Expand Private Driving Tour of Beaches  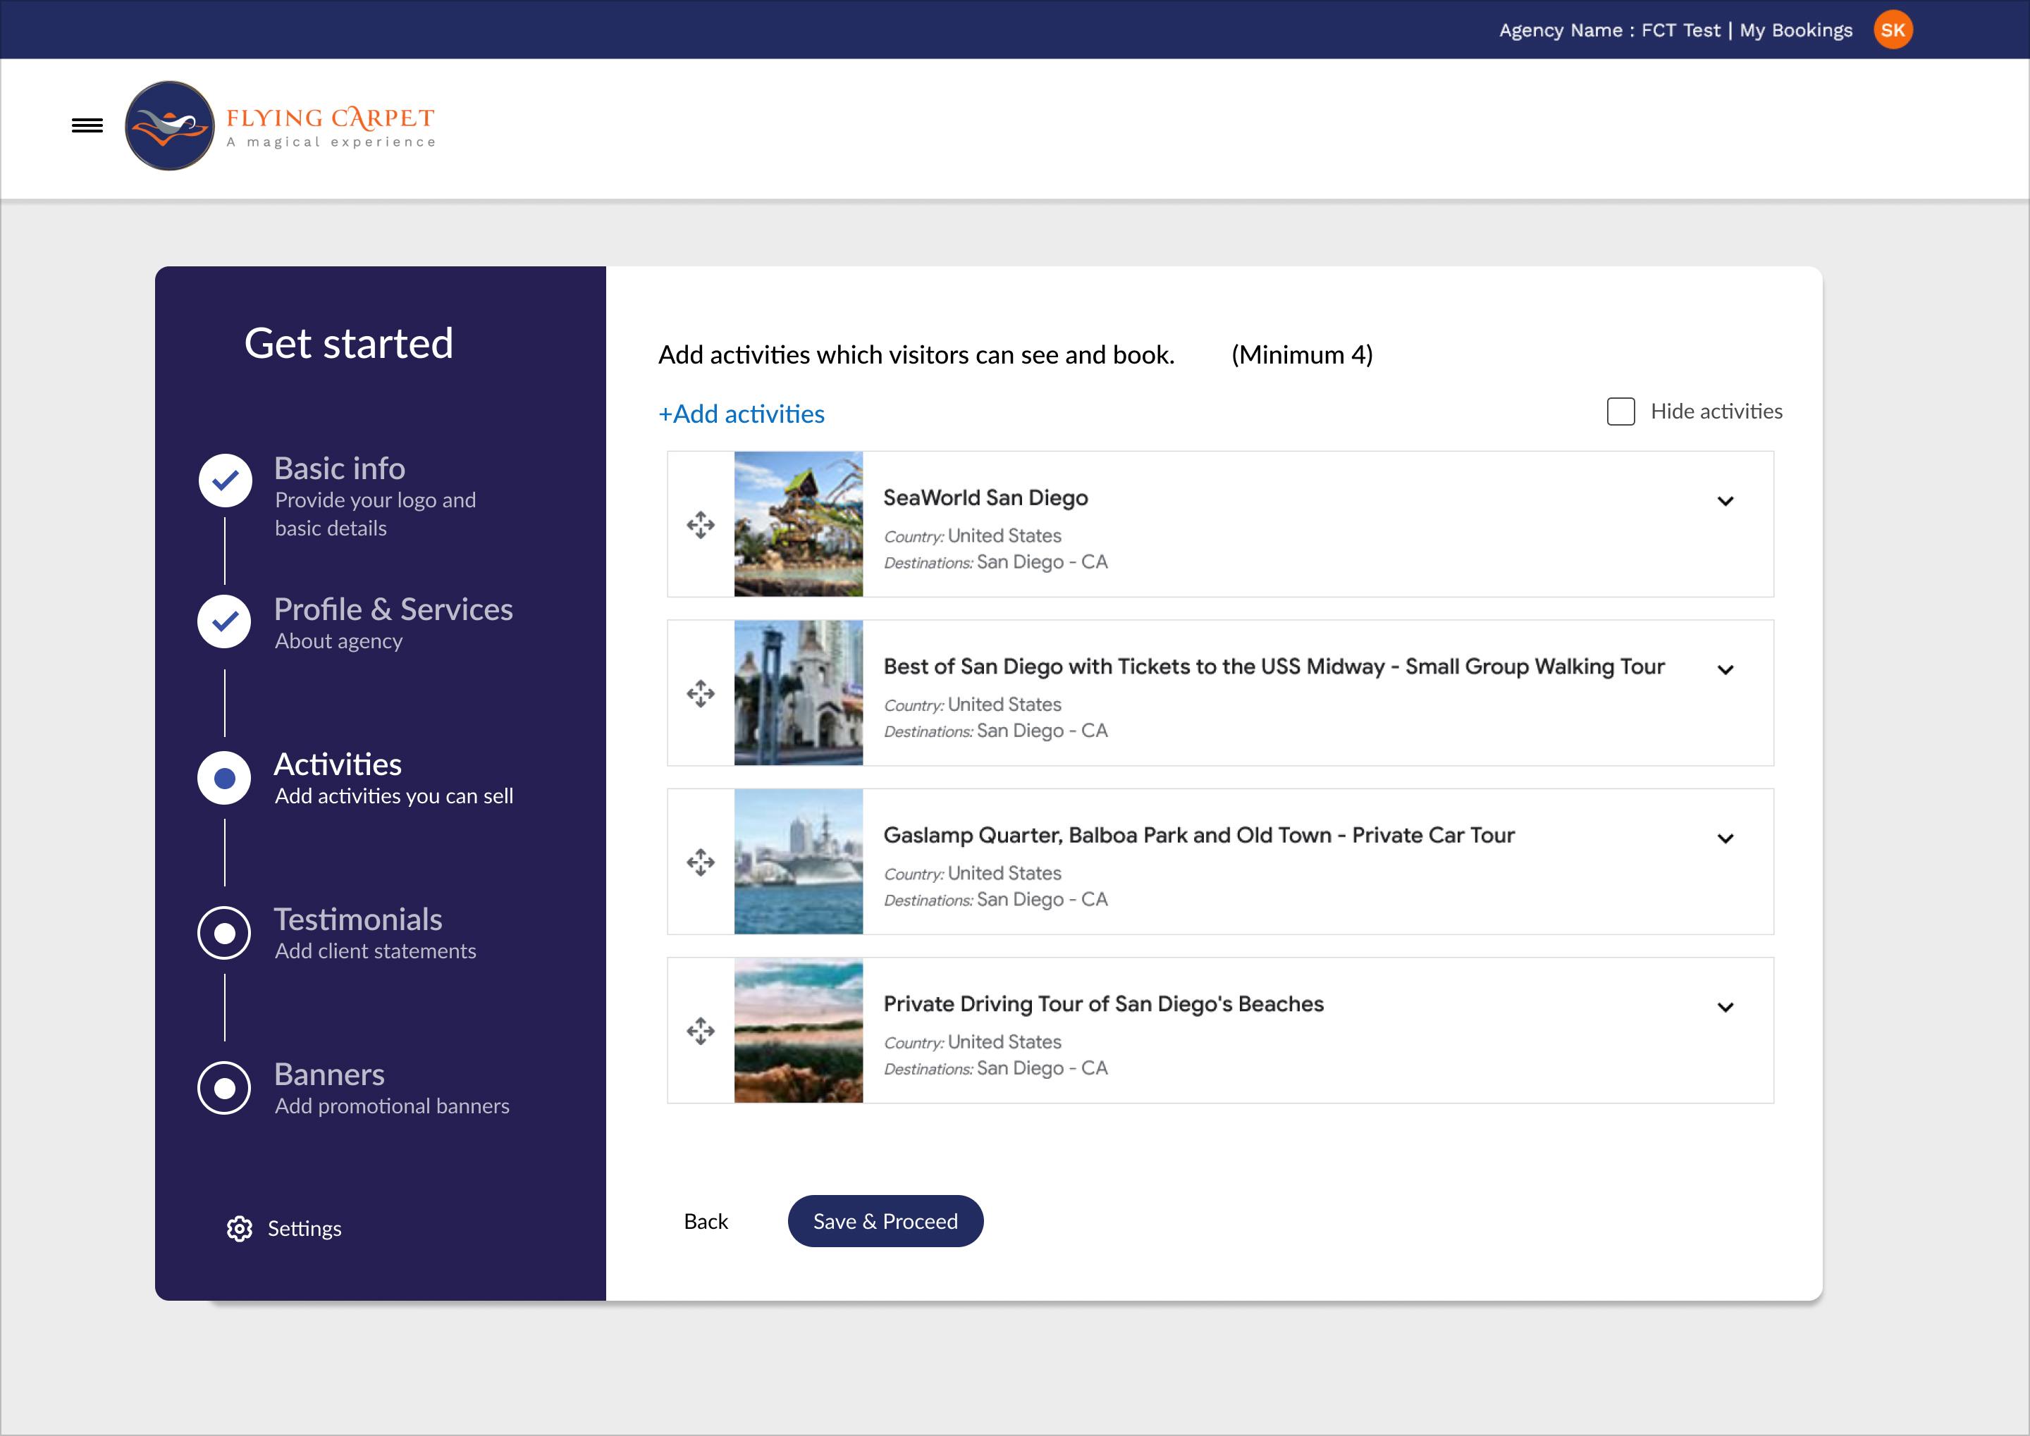(x=1725, y=1007)
